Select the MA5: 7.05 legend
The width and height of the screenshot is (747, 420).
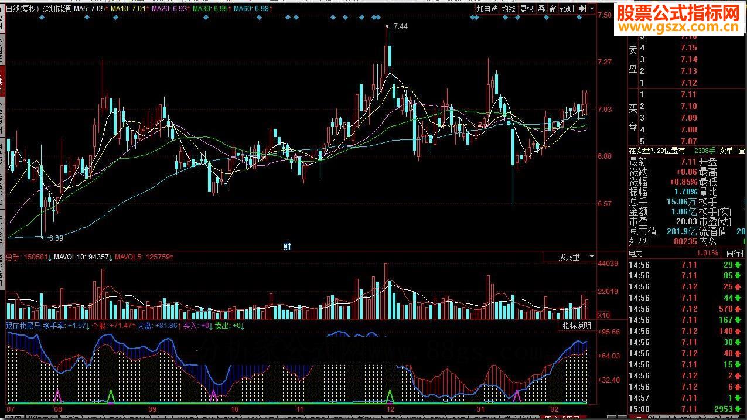(91, 9)
